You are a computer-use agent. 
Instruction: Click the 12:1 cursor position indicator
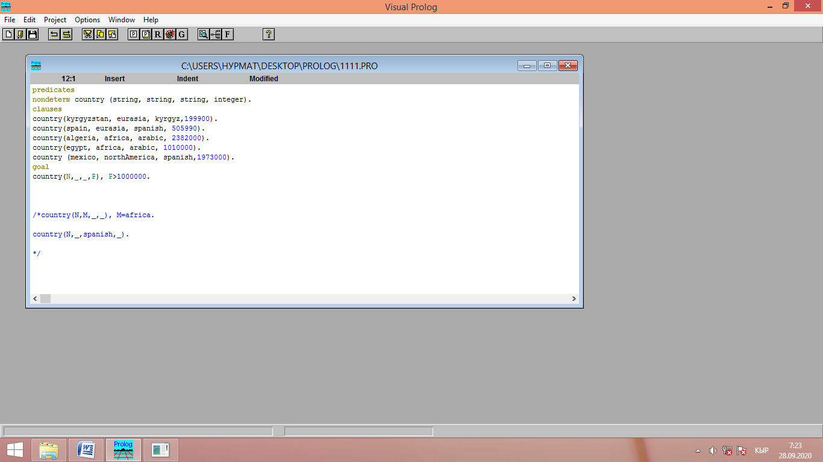[x=69, y=79]
